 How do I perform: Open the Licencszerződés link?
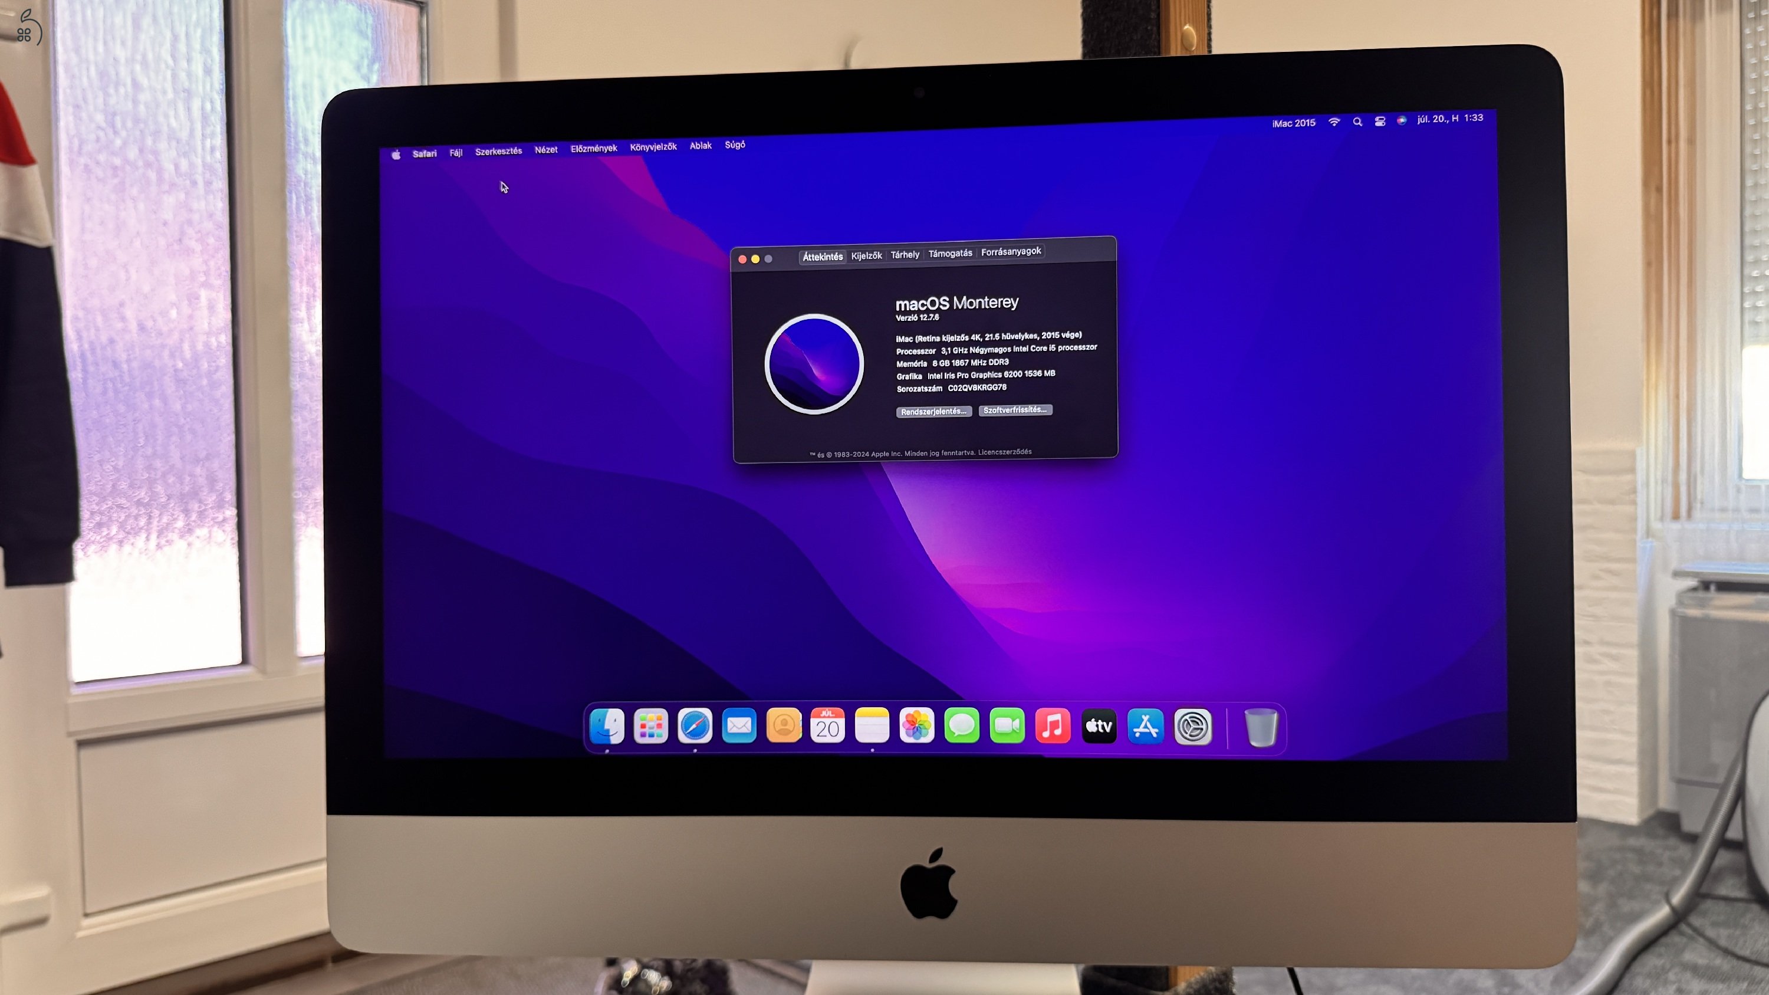[1005, 452]
